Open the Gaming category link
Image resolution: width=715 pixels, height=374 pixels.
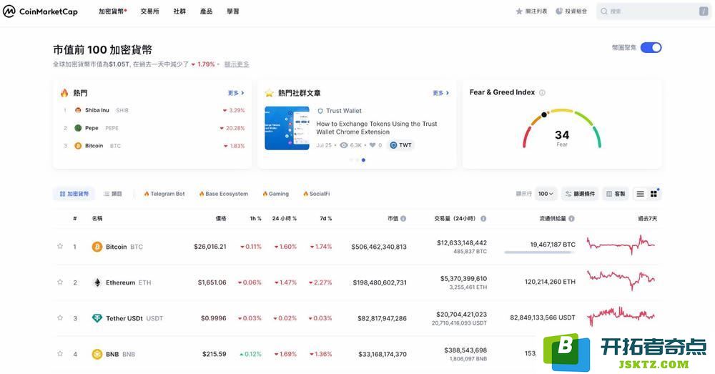[x=275, y=194]
